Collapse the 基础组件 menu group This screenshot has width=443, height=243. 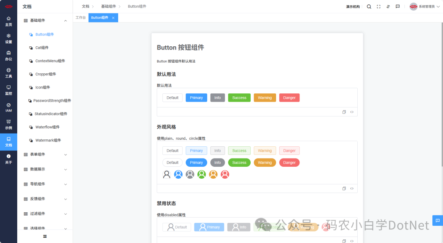45,20
